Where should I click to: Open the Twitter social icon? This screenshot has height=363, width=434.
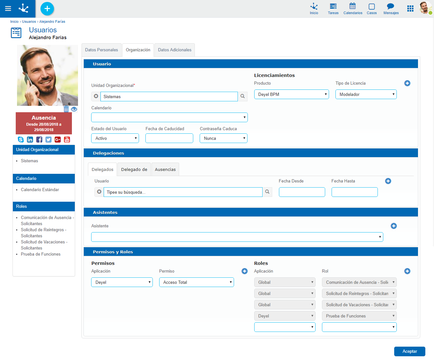(x=48, y=139)
